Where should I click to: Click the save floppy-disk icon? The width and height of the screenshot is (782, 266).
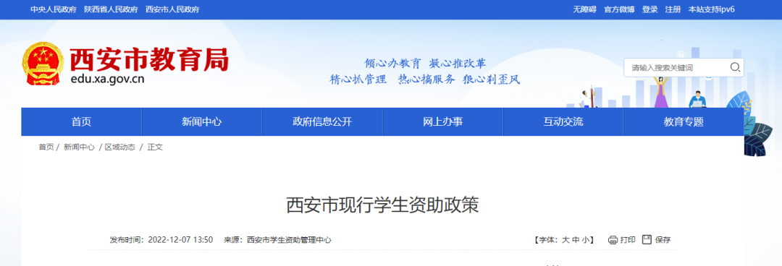[647, 239]
